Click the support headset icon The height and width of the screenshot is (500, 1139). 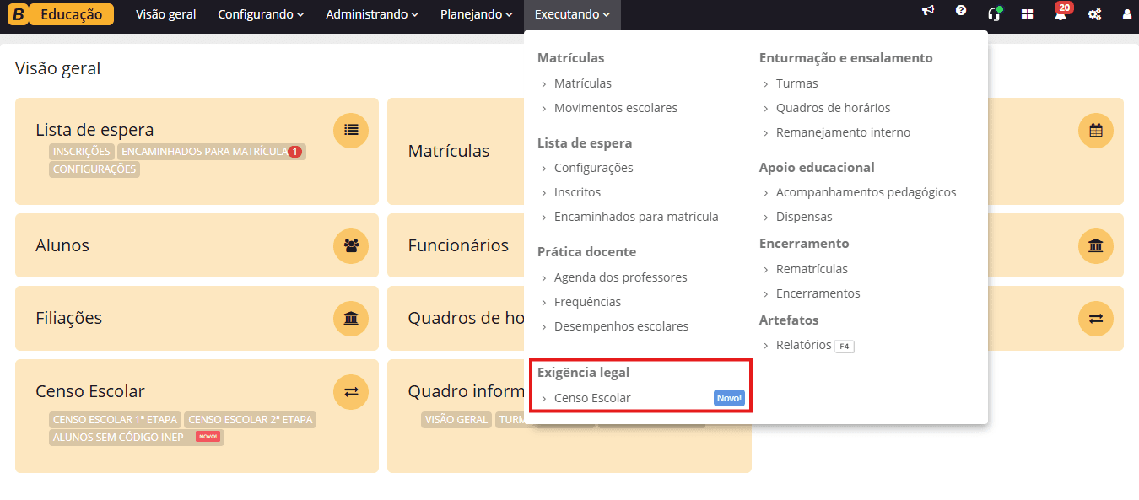point(994,14)
